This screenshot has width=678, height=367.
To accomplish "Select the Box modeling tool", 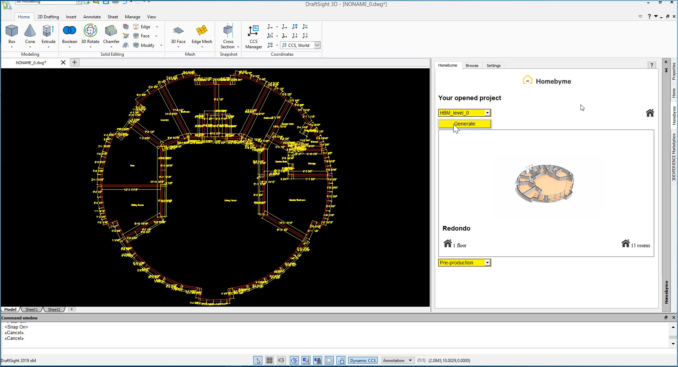I will click(x=12, y=34).
